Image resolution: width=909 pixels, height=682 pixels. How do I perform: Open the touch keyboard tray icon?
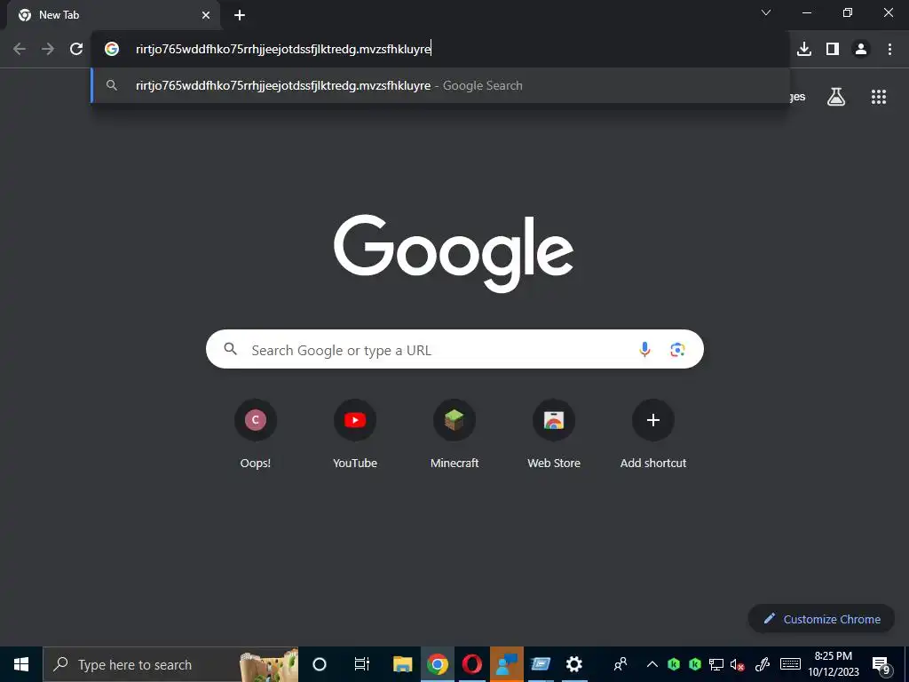(x=790, y=664)
